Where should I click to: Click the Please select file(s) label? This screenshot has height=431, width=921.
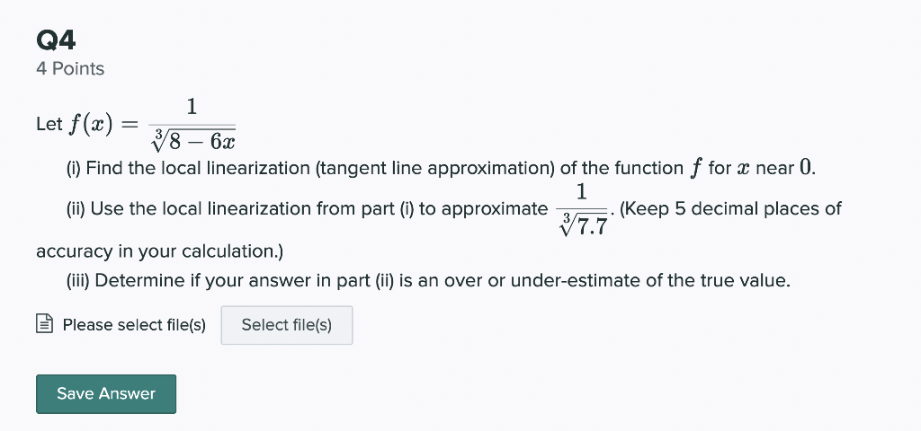click(x=134, y=325)
